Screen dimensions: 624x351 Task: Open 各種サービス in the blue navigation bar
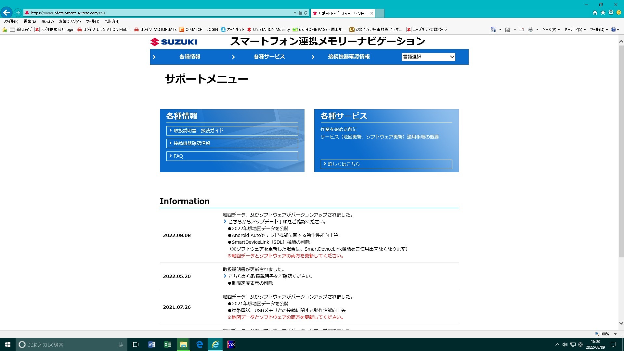pos(269,57)
